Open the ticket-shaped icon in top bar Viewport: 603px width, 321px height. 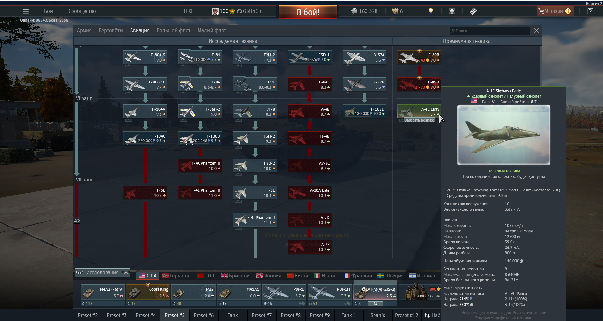473,11
